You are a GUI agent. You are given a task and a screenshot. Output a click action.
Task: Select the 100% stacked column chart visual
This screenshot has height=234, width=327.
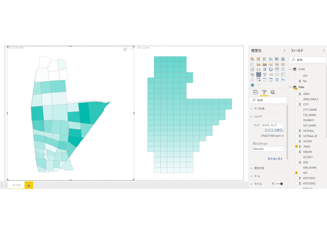283,59
